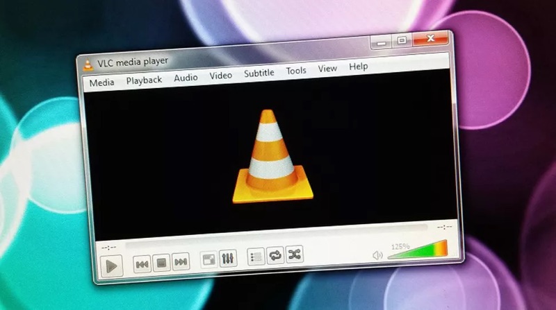The image size is (556, 310).
Task: Click elapsed time label at left
Action: pos(108,248)
